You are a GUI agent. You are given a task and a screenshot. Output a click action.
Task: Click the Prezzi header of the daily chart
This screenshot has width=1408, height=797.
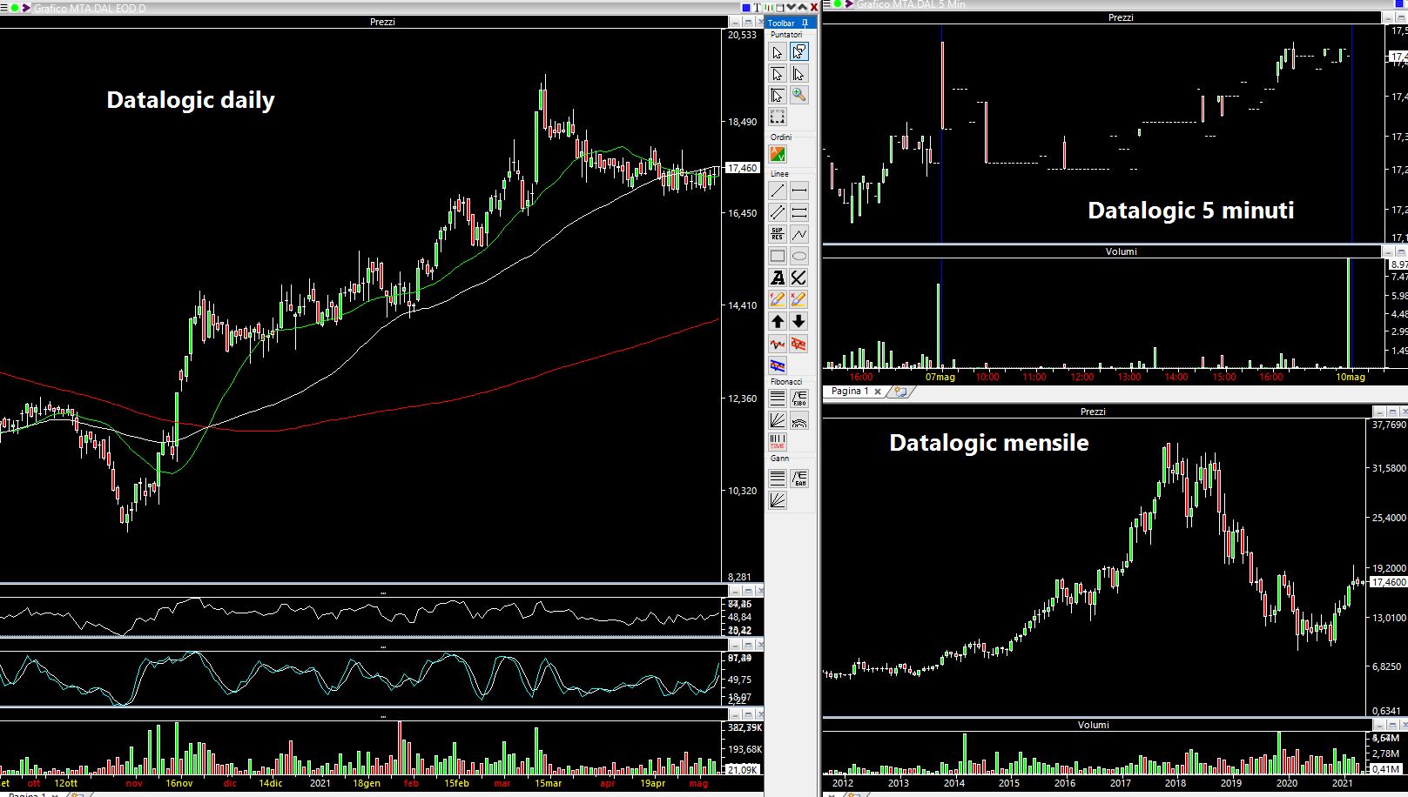(x=382, y=22)
